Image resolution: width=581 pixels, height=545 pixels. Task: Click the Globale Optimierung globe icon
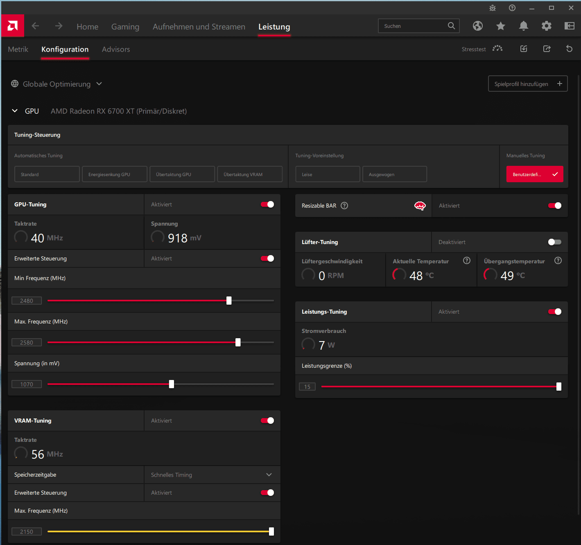[15, 84]
